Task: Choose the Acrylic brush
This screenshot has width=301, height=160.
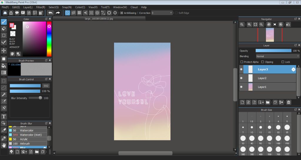Action: pos(28,139)
